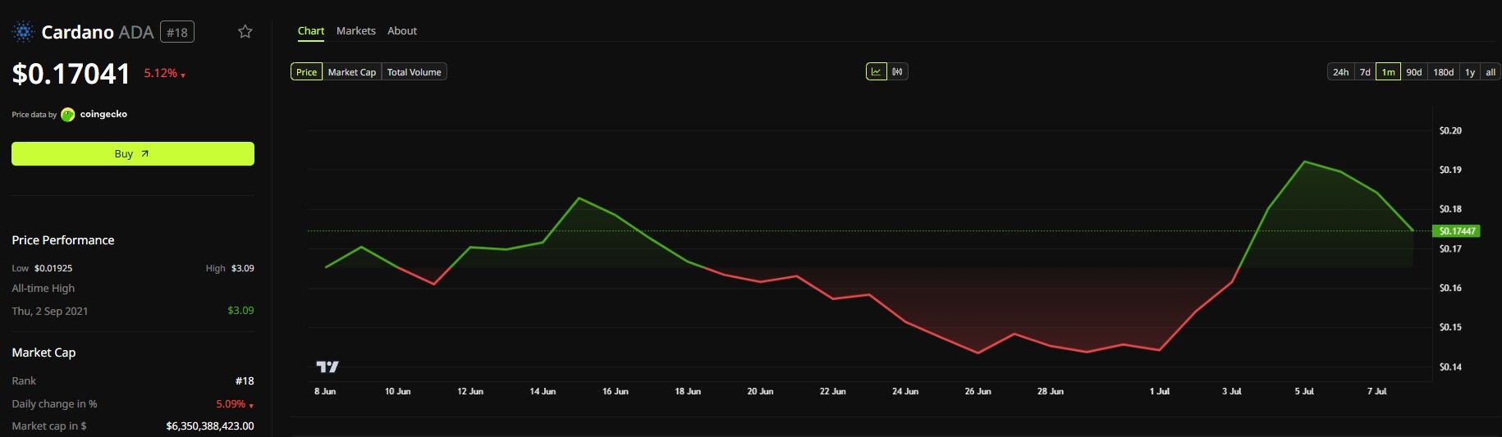Click the Low $0.01925 value

point(53,268)
